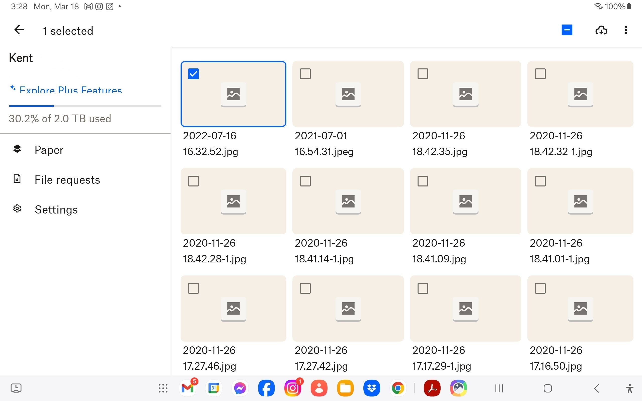Tap the screen-clock icon in taskbar corner
The height and width of the screenshot is (401, 642).
[16, 388]
